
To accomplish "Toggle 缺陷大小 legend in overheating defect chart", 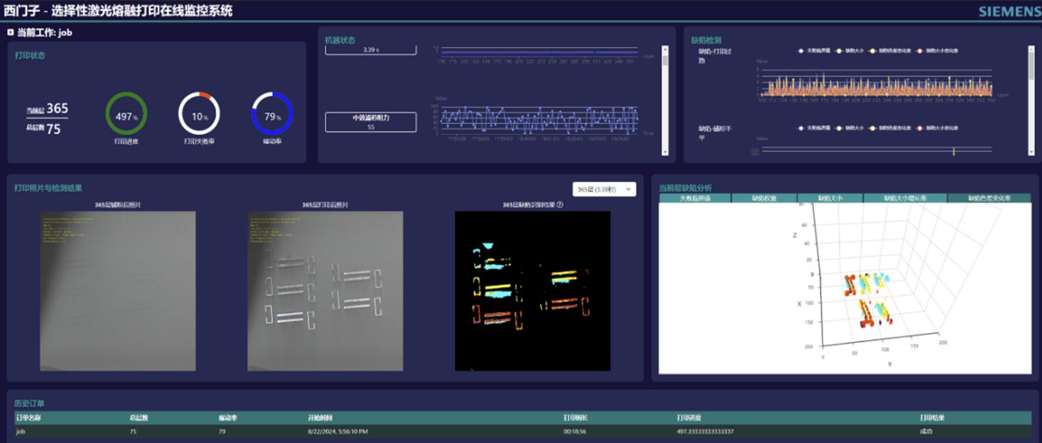I will point(852,51).
